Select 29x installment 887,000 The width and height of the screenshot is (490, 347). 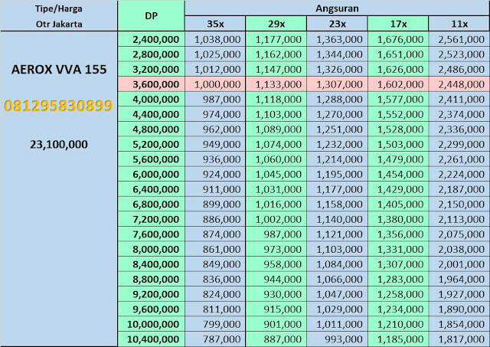click(x=276, y=339)
